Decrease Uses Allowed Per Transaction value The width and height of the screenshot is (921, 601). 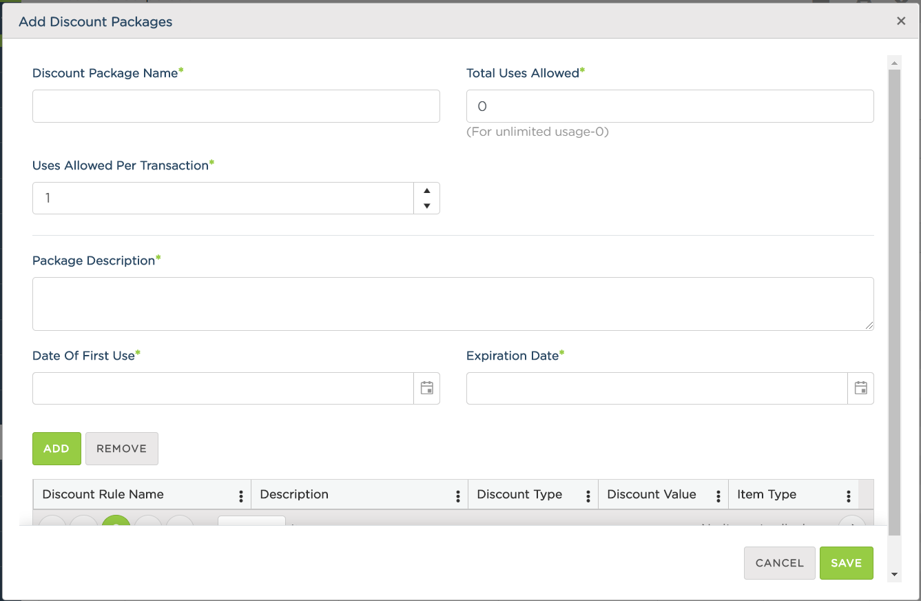pos(426,206)
